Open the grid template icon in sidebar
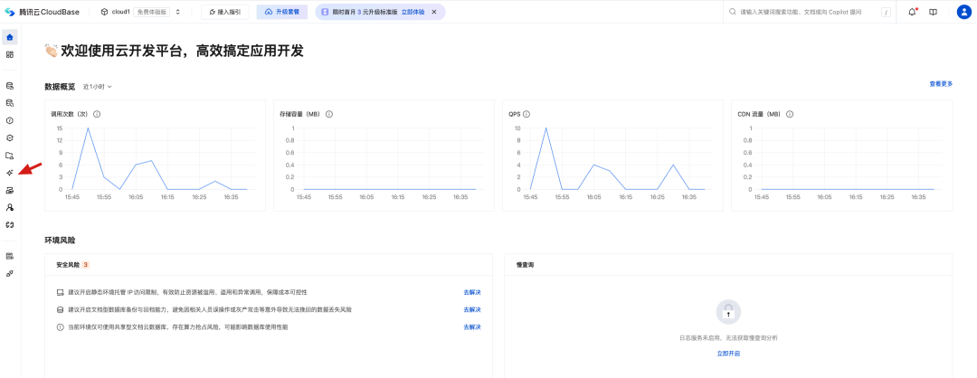977x378 pixels. tap(9, 54)
